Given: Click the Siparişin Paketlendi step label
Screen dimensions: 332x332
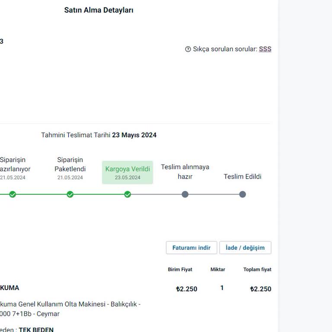Looking at the screenshot, I should (70, 164).
